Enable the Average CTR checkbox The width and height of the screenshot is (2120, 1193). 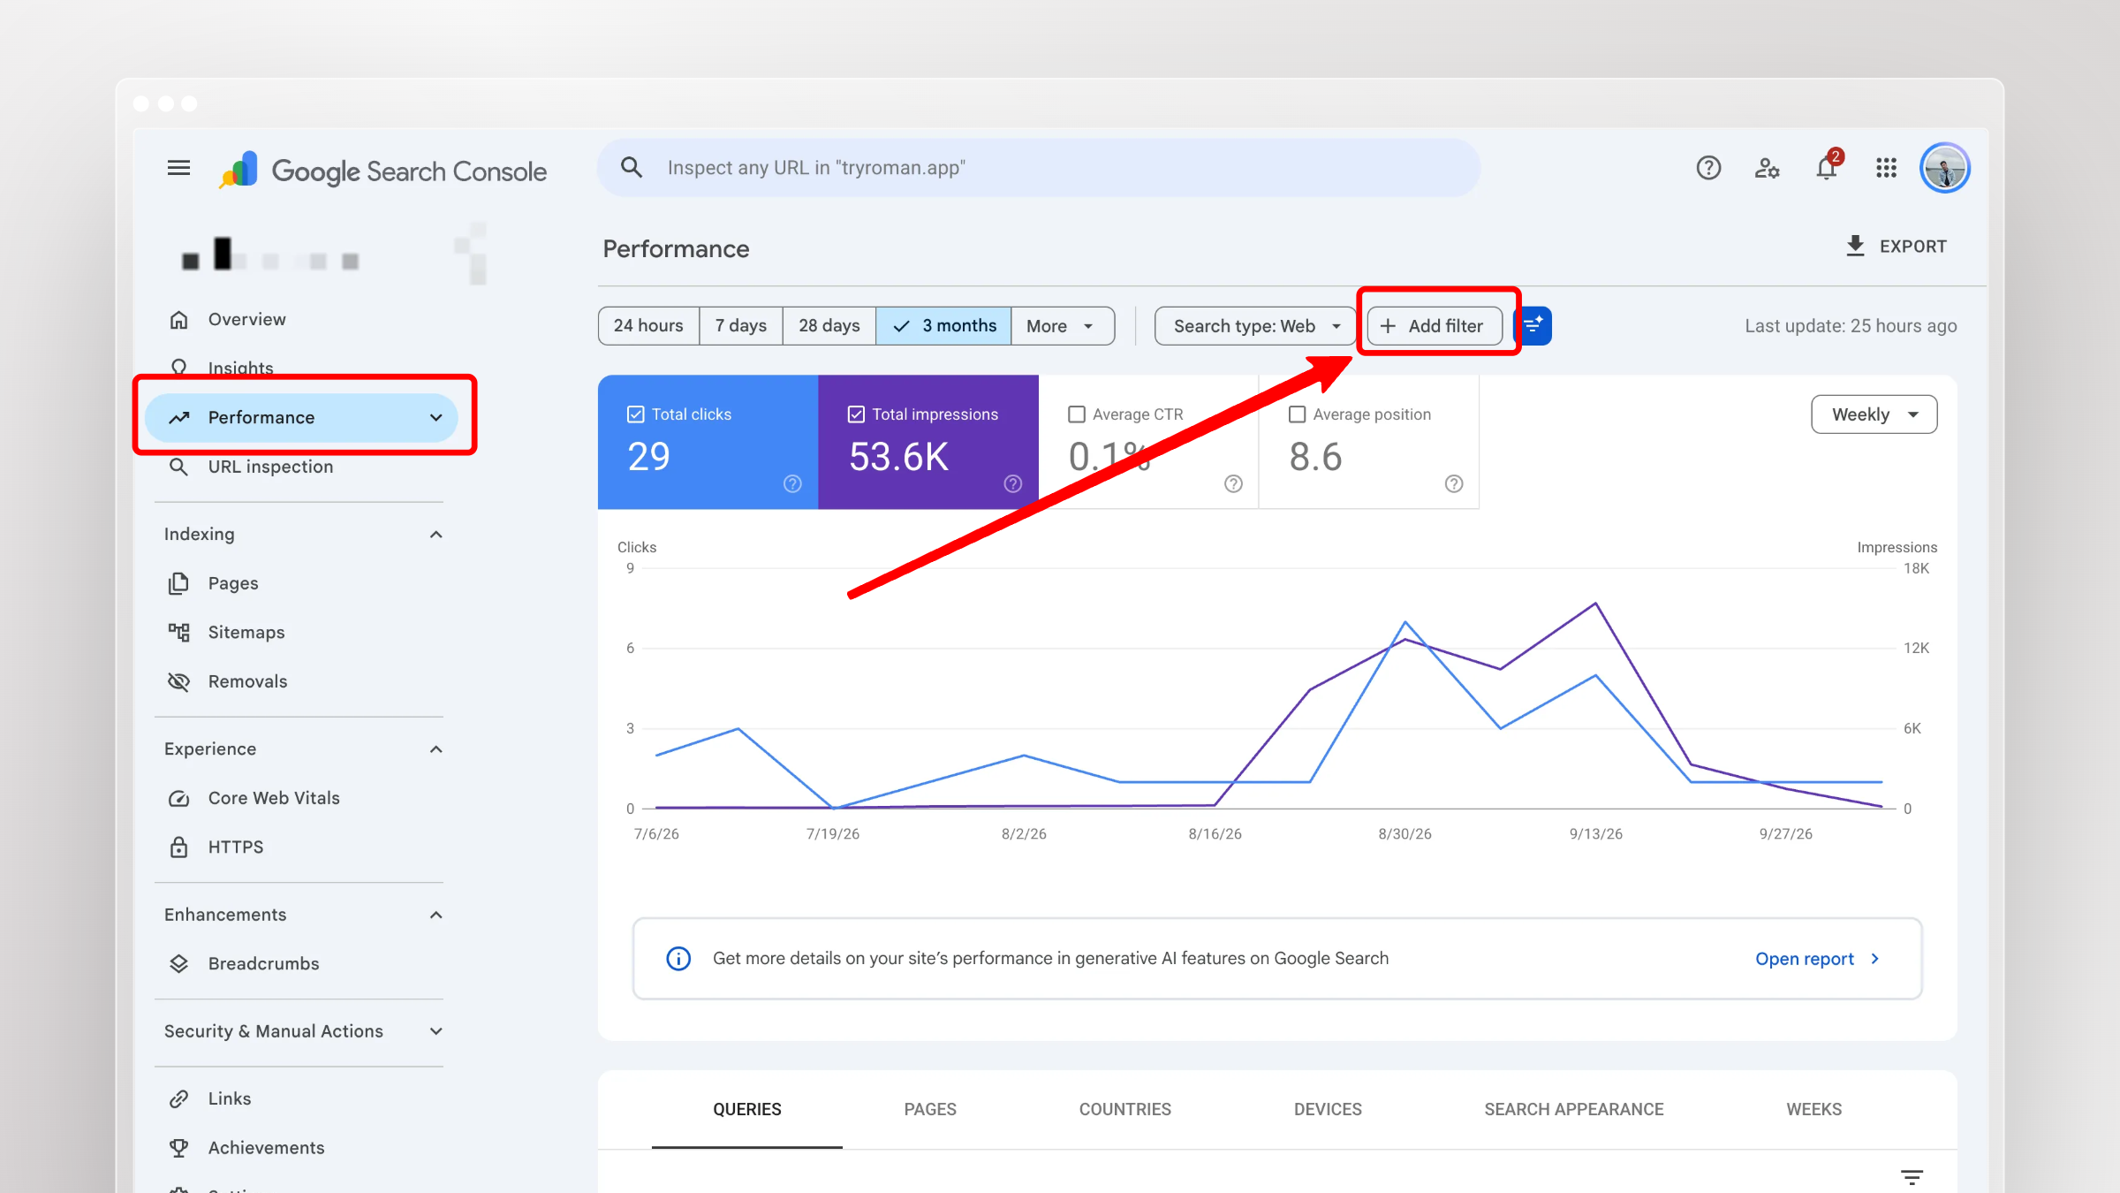pyautogui.click(x=1077, y=414)
